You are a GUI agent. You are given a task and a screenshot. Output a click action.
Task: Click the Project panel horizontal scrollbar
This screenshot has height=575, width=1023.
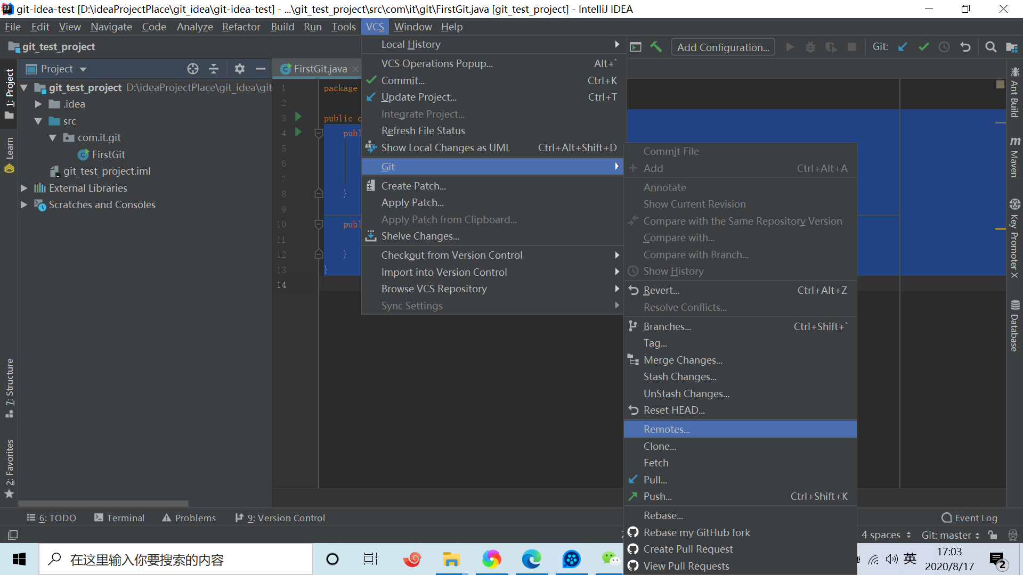103,503
